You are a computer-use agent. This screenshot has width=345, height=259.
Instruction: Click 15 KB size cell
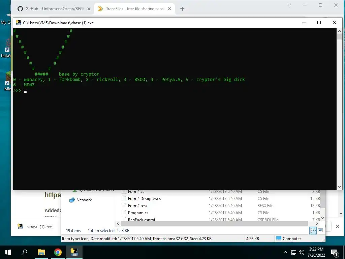coord(315,199)
